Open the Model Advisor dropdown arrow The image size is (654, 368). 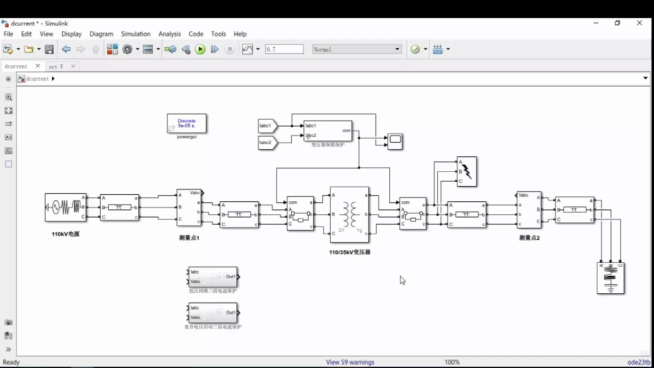(425, 49)
